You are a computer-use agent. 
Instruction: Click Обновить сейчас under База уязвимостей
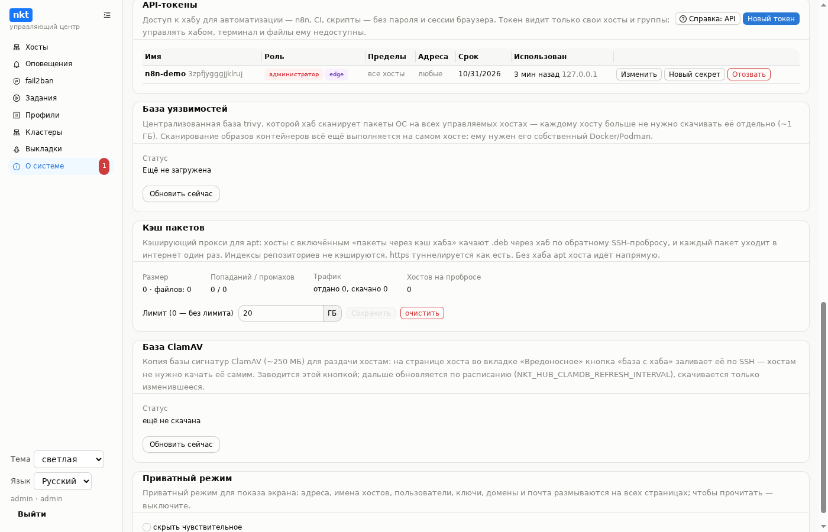click(181, 194)
